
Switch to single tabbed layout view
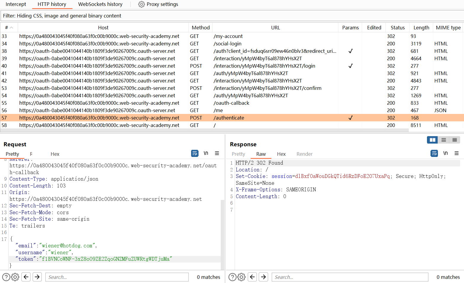[455, 140]
